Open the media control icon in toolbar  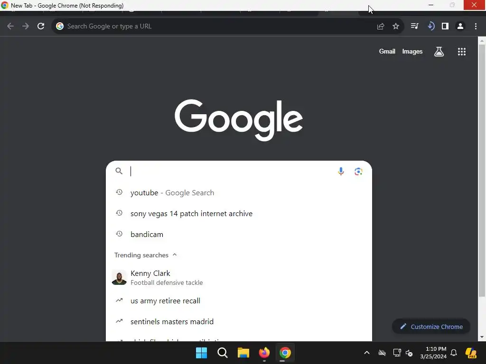point(414,26)
